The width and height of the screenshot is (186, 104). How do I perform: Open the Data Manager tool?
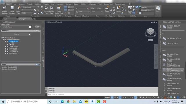12,10
